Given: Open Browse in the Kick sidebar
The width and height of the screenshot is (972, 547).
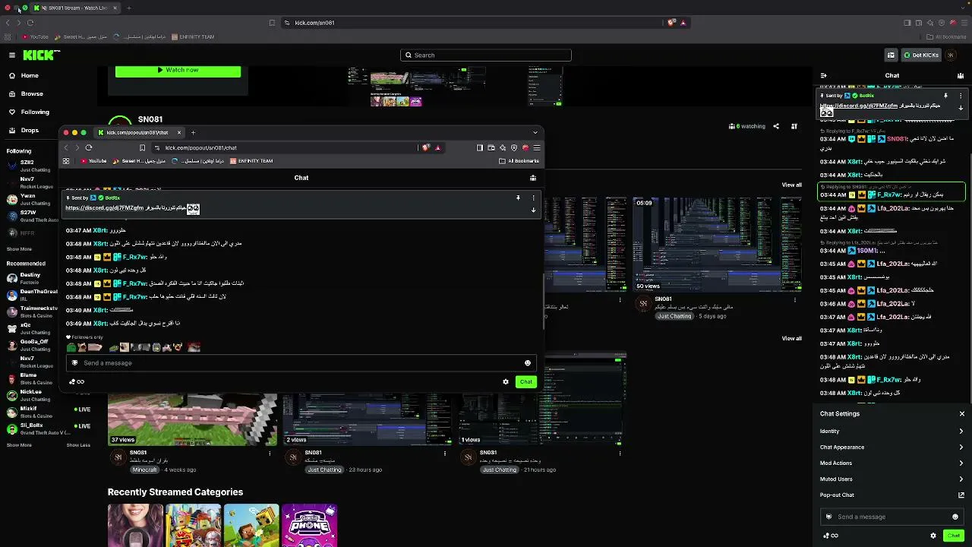Looking at the screenshot, I should [x=32, y=93].
